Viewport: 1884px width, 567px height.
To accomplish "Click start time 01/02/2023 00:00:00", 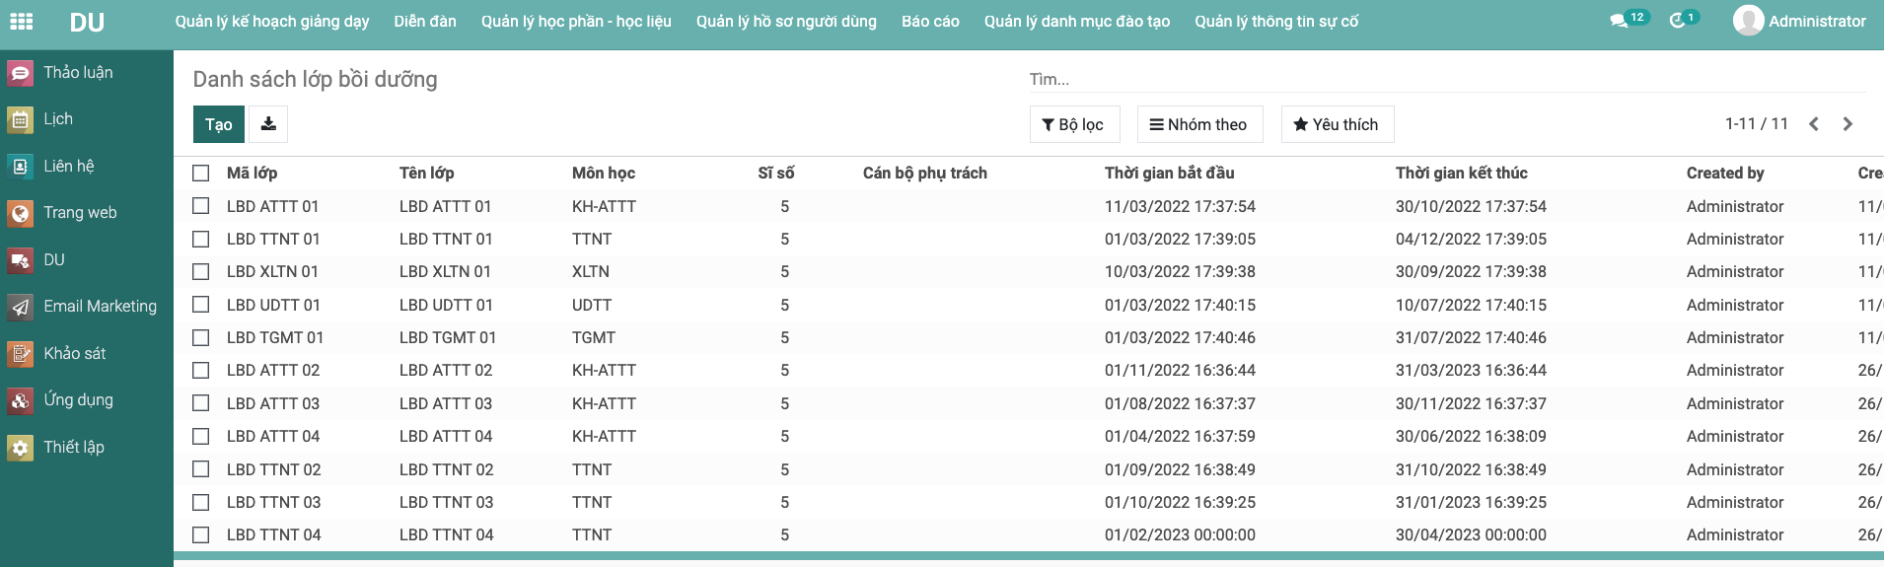I will (x=1180, y=534).
